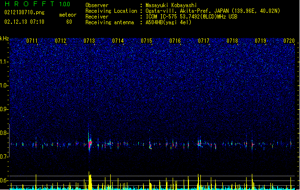The image size is (300, 190).
Task: Select the 0.6 frequency axis label
Action: (x=4, y=180)
